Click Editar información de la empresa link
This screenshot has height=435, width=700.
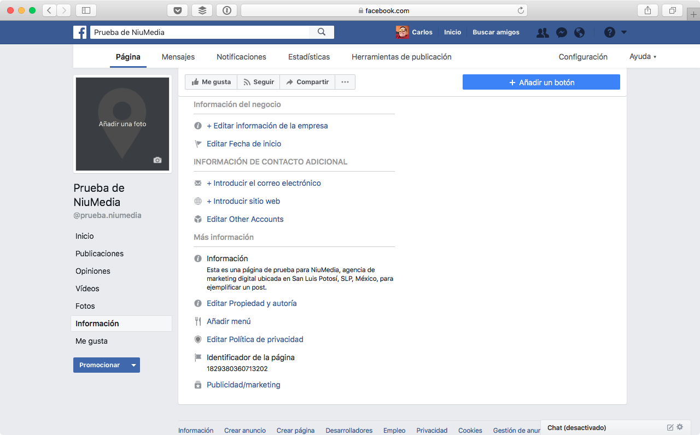tap(267, 126)
